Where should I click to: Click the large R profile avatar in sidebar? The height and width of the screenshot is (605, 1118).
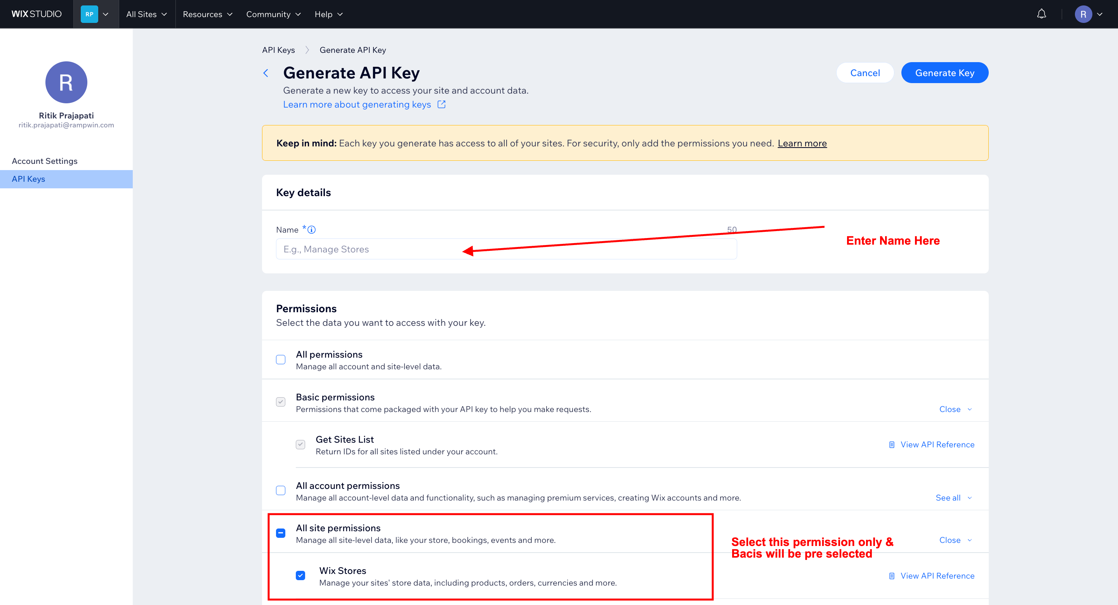tap(66, 82)
